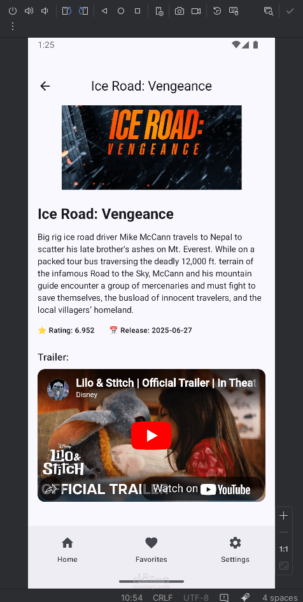The image size is (303, 602).
Task: Take emulator screenshot with camera icon
Action: [180, 11]
